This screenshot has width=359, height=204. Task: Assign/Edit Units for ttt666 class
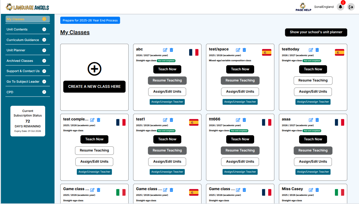pyautogui.click(x=240, y=161)
